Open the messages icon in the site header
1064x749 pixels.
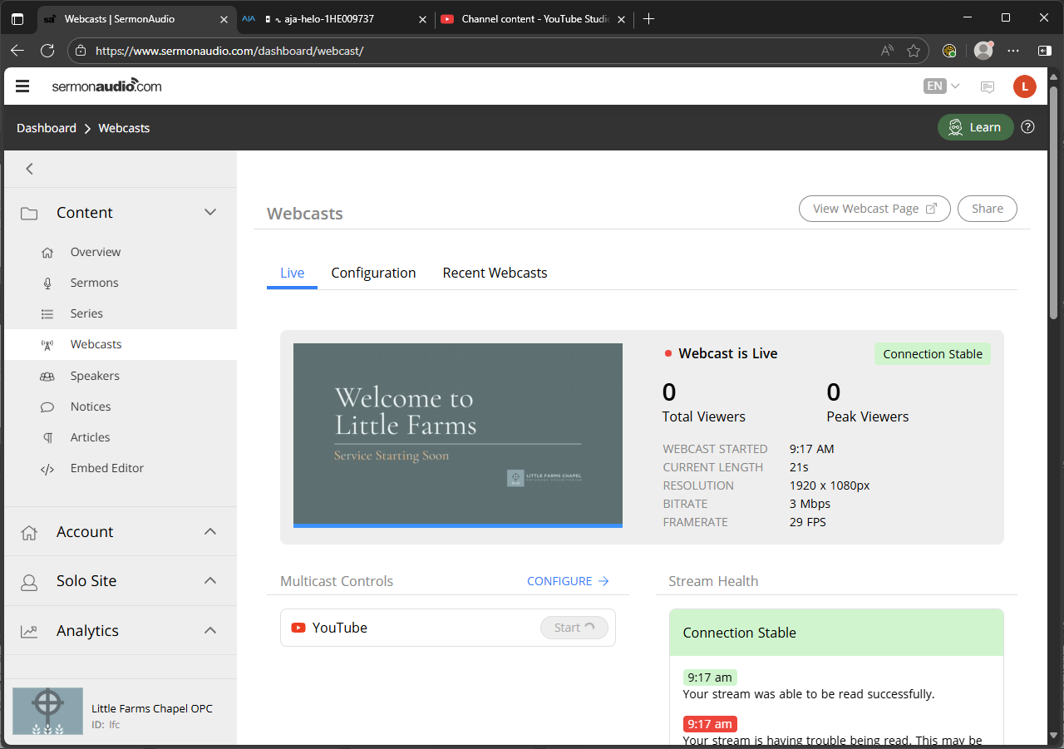[x=988, y=86]
